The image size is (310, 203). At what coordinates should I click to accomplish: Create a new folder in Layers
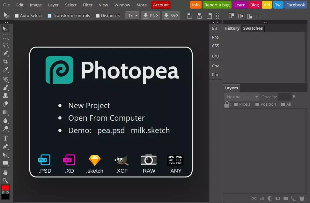coord(286,198)
